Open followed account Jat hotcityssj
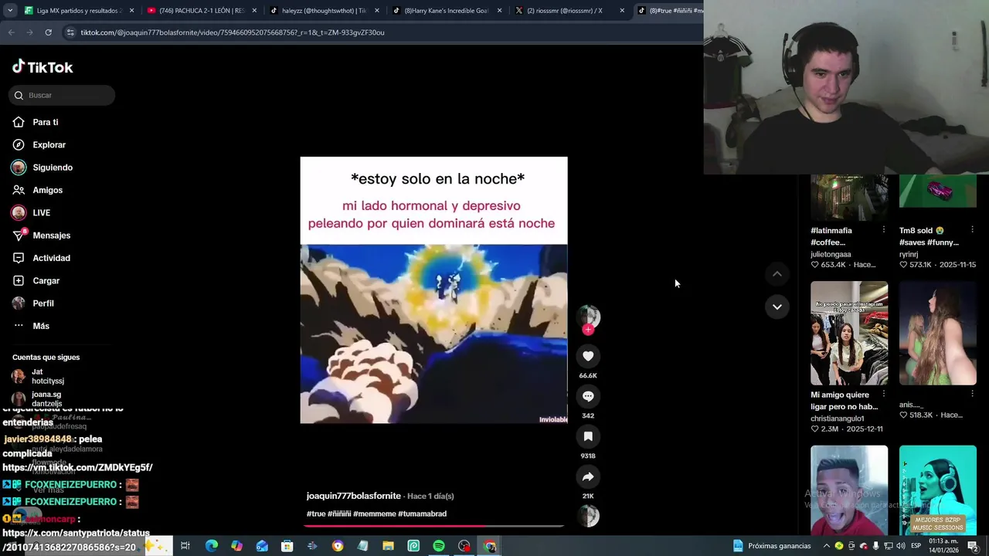This screenshot has height=556, width=989. (x=47, y=376)
